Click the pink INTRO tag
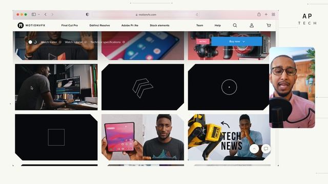 coord(203,41)
